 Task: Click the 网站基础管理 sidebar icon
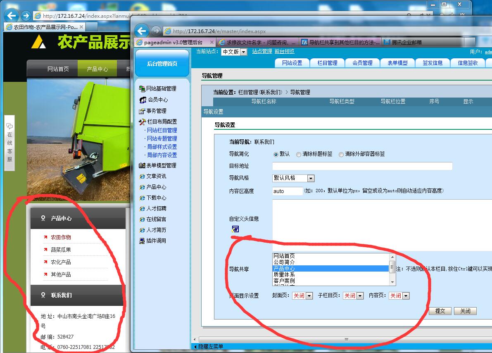tap(142, 88)
